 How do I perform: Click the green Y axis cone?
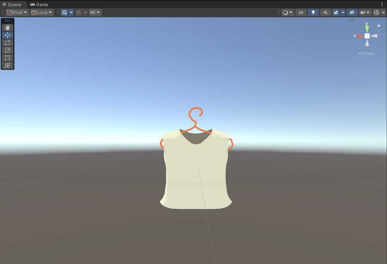(367, 29)
